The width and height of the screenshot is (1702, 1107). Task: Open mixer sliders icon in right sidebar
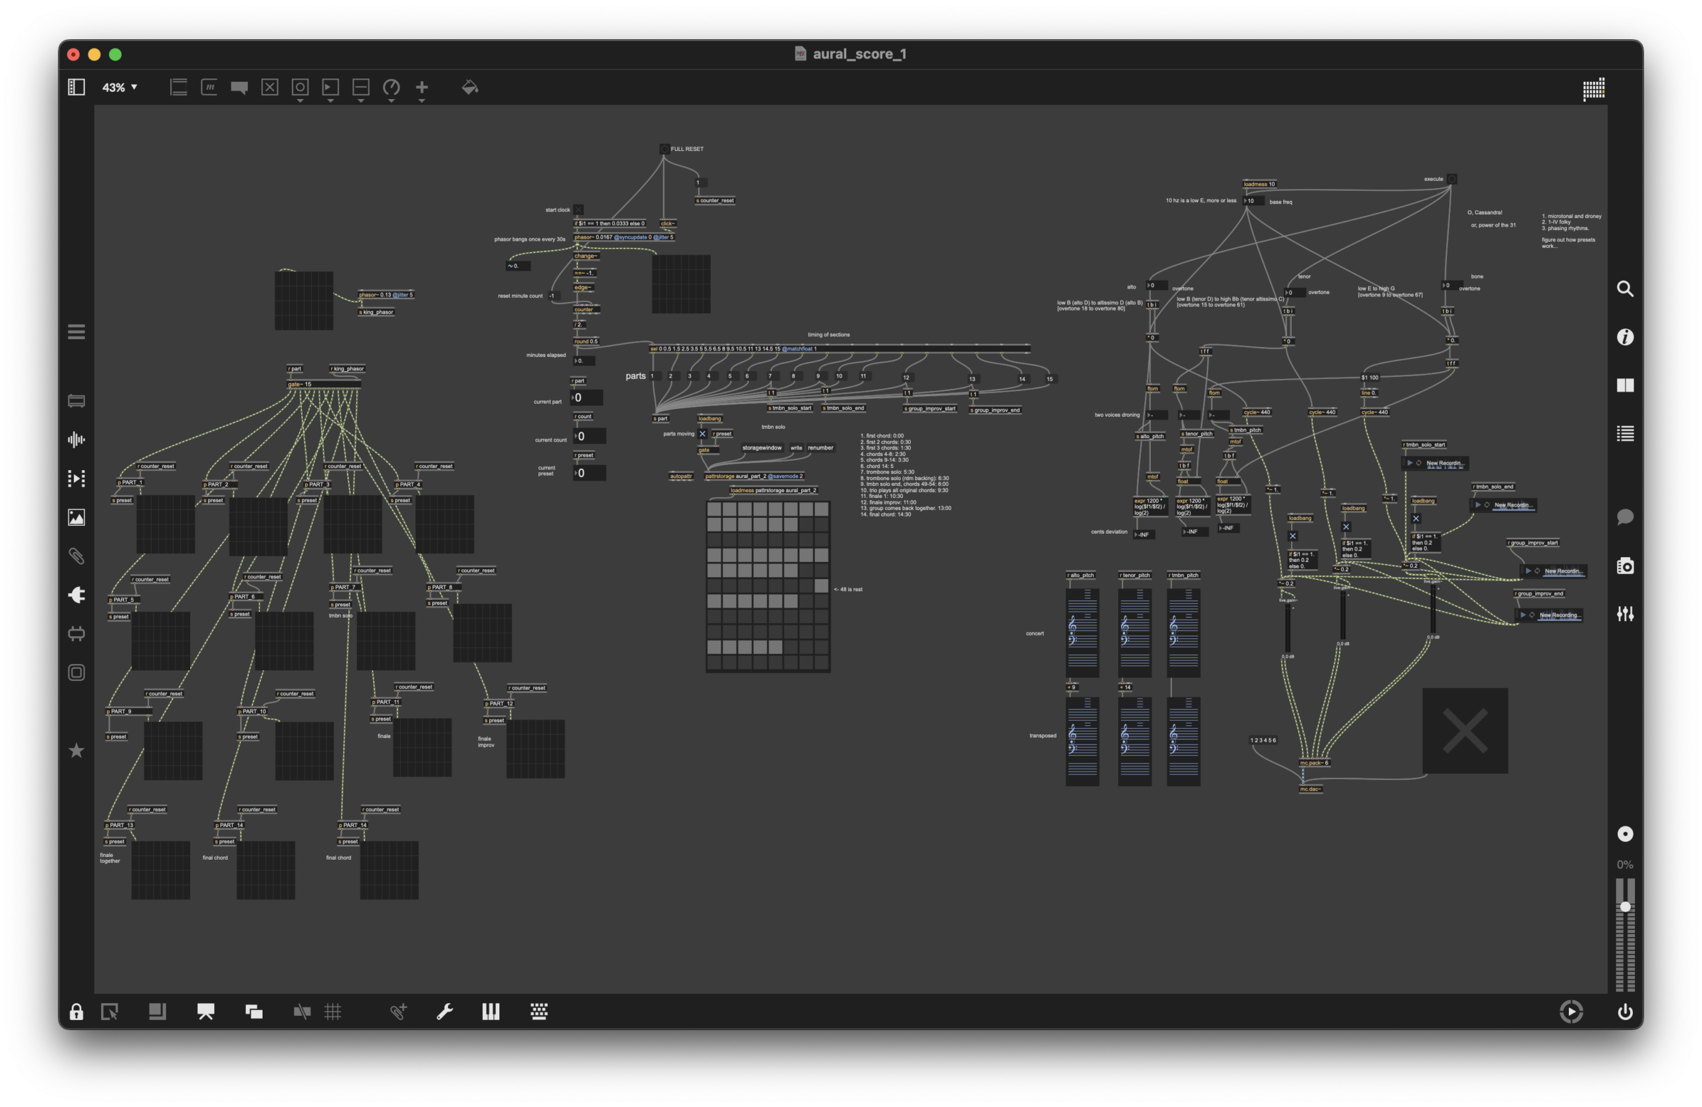point(1625,614)
